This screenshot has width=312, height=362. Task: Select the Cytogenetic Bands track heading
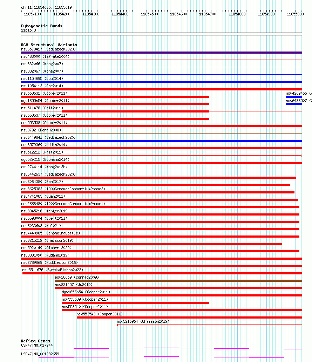pos(42,26)
